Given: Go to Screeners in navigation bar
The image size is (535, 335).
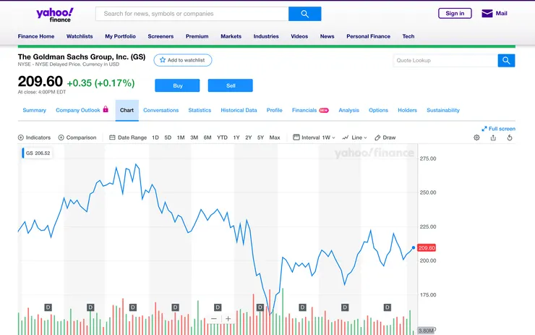Looking at the screenshot, I should click(x=160, y=36).
